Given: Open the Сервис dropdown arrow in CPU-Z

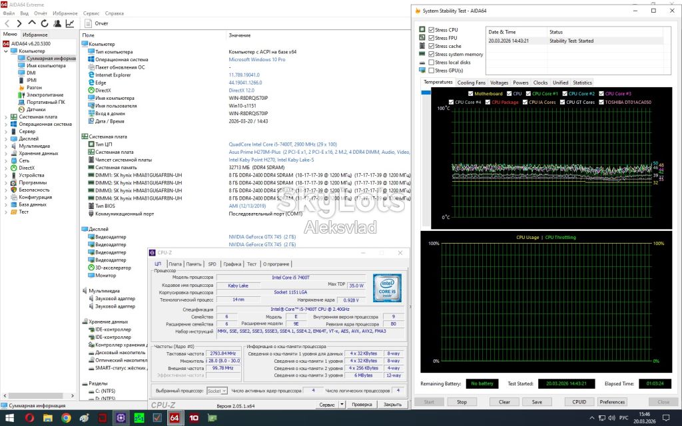Looking at the screenshot, I should pyautogui.click(x=342, y=404).
